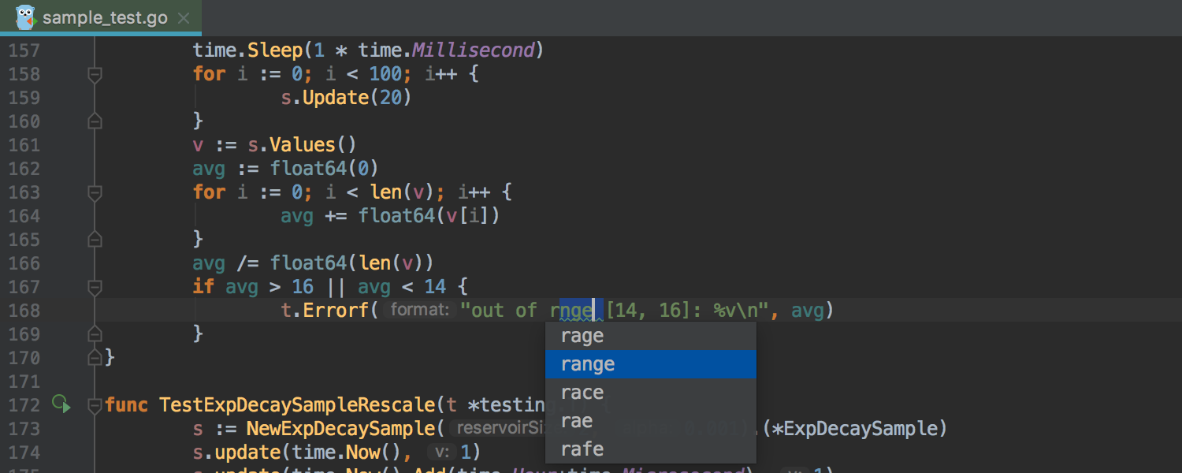Screen dimensions: 1182x473
Task: Select the "range" suggestion in the popup
Action: pos(651,364)
